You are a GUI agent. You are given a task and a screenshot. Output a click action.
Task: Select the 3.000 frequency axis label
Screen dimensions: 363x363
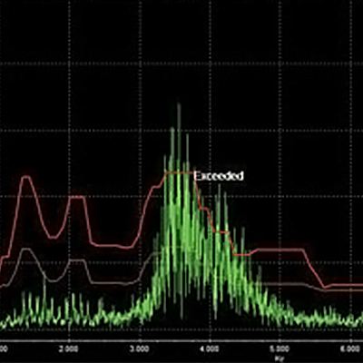pos(140,348)
